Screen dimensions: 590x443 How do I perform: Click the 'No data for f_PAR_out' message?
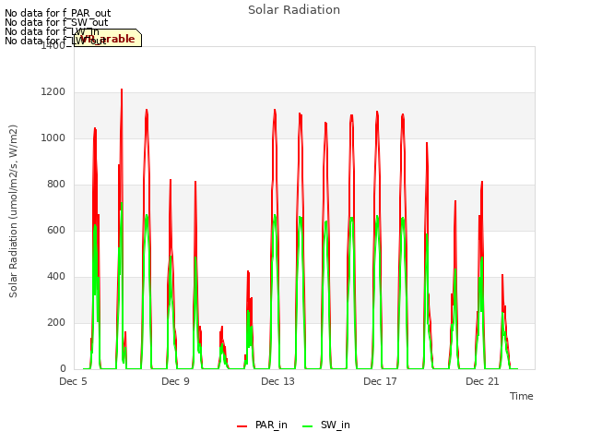point(57,13)
